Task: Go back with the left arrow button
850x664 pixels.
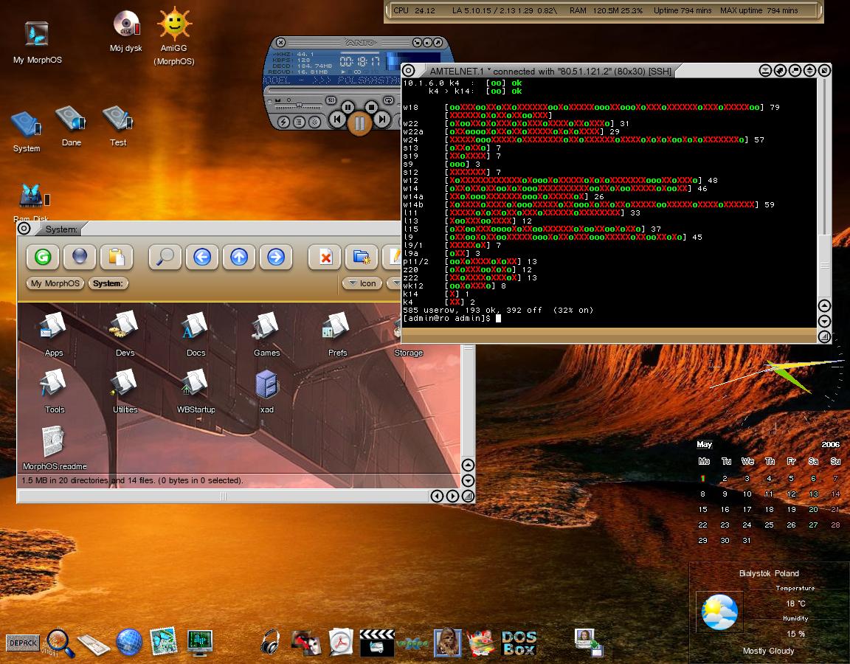Action: click(x=202, y=257)
